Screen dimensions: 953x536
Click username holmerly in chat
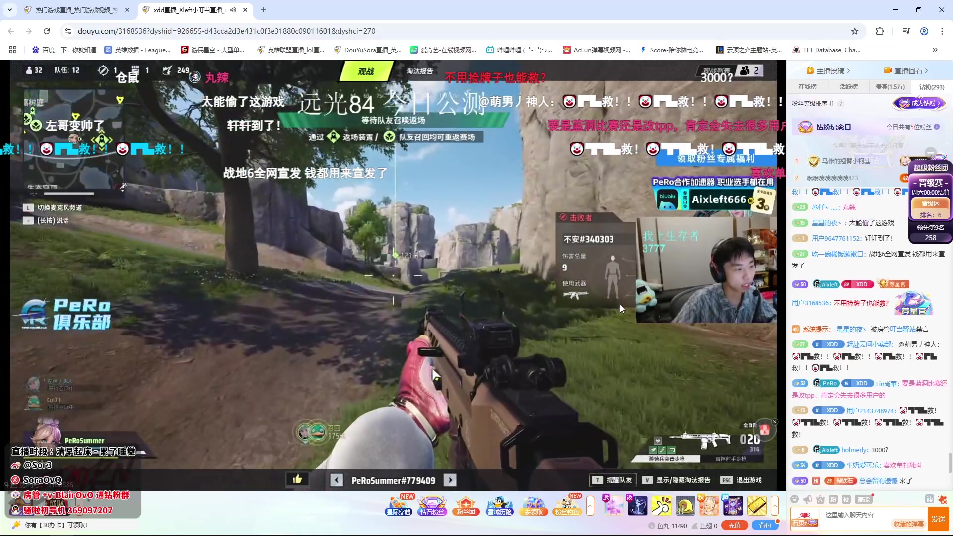point(855,450)
